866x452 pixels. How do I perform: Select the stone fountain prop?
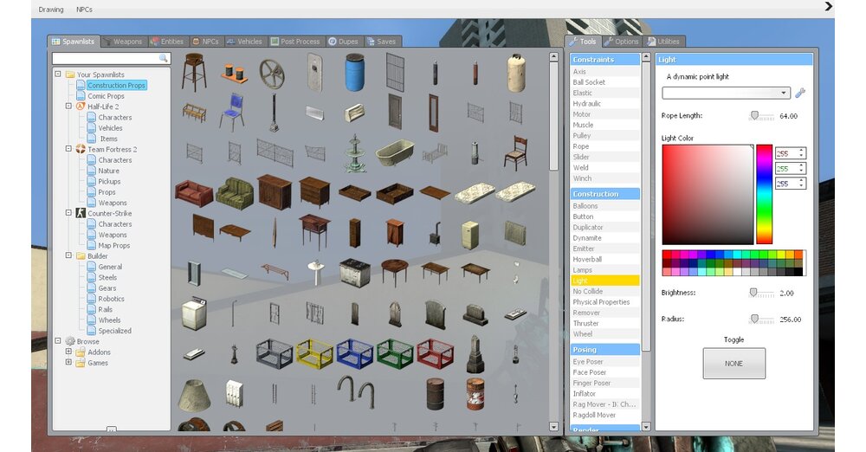tap(355, 152)
